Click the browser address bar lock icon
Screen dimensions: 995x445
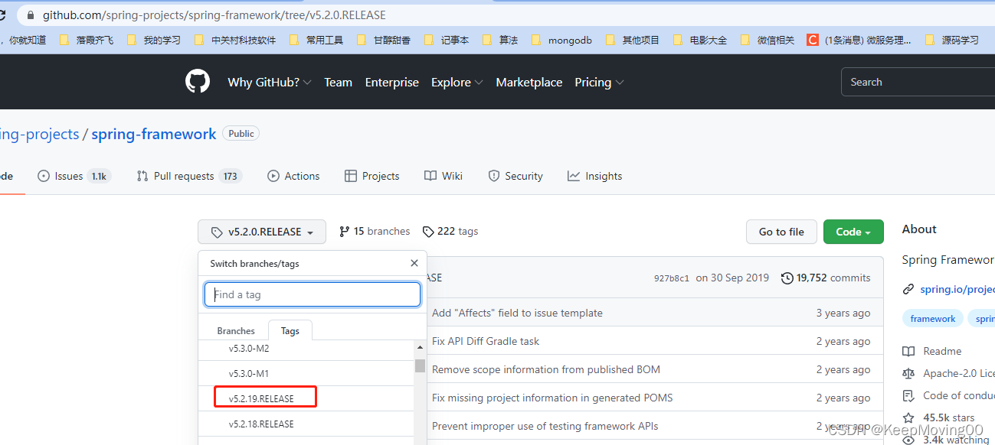coord(31,15)
